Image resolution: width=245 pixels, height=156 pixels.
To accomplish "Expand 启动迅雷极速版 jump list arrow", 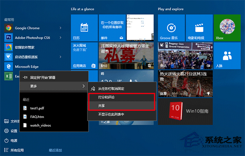I will tap(60, 57).
